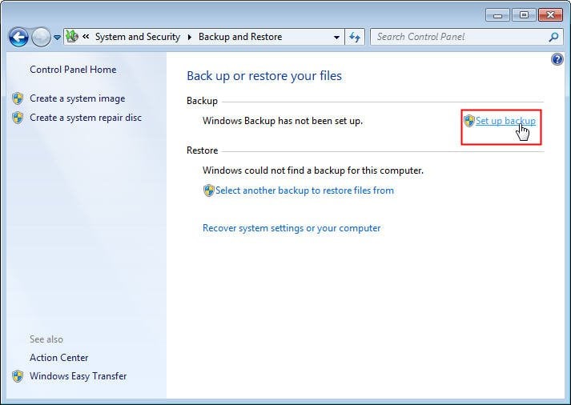Click 'Windows Backup has not been set up.' text
The width and height of the screenshot is (571, 405).
point(283,121)
